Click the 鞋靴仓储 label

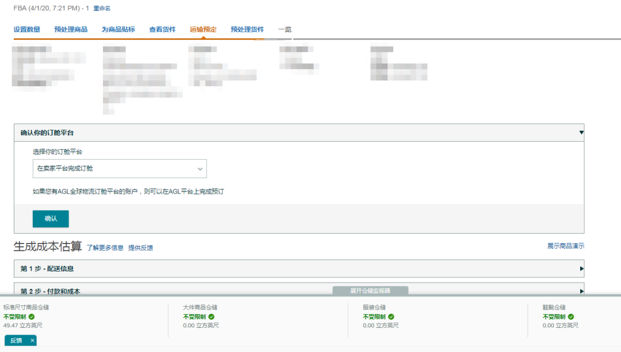554,307
